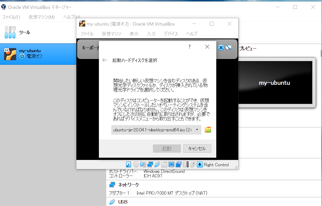Click the CPU virtualization status bar icon
The height and width of the screenshot is (206, 322).
point(185,164)
